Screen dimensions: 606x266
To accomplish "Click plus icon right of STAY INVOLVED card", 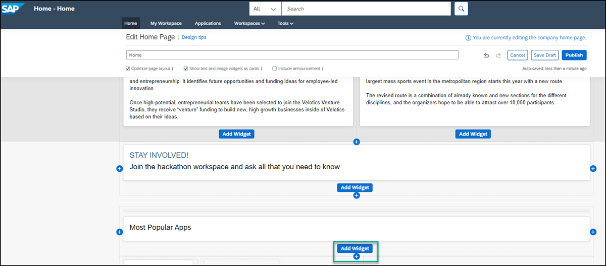I will click(593, 168).
